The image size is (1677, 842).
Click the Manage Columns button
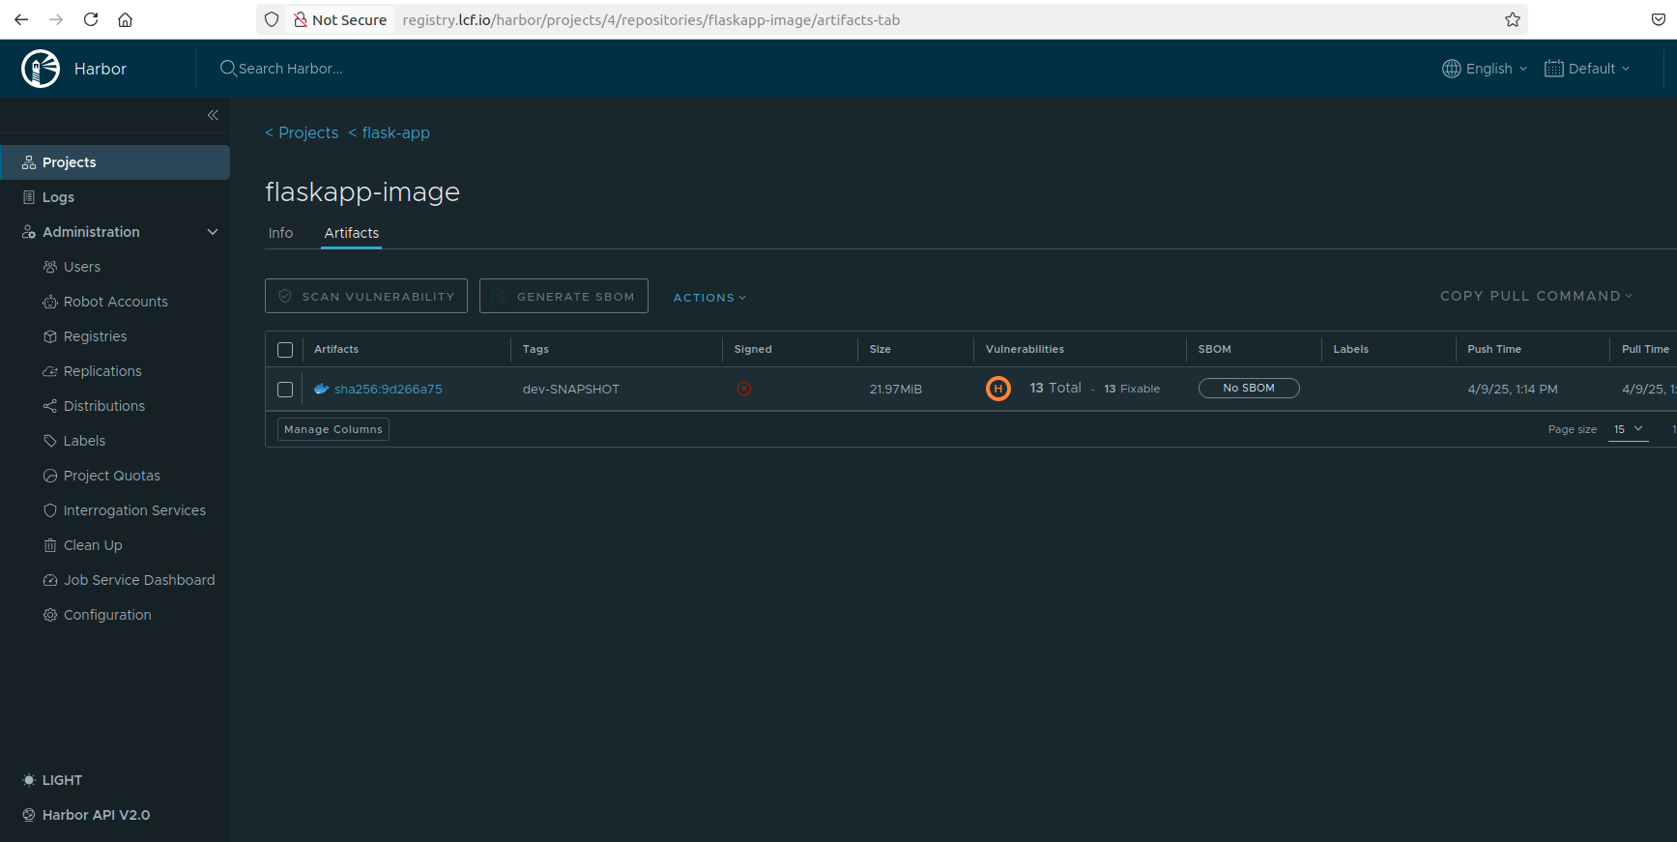(333, 429)
